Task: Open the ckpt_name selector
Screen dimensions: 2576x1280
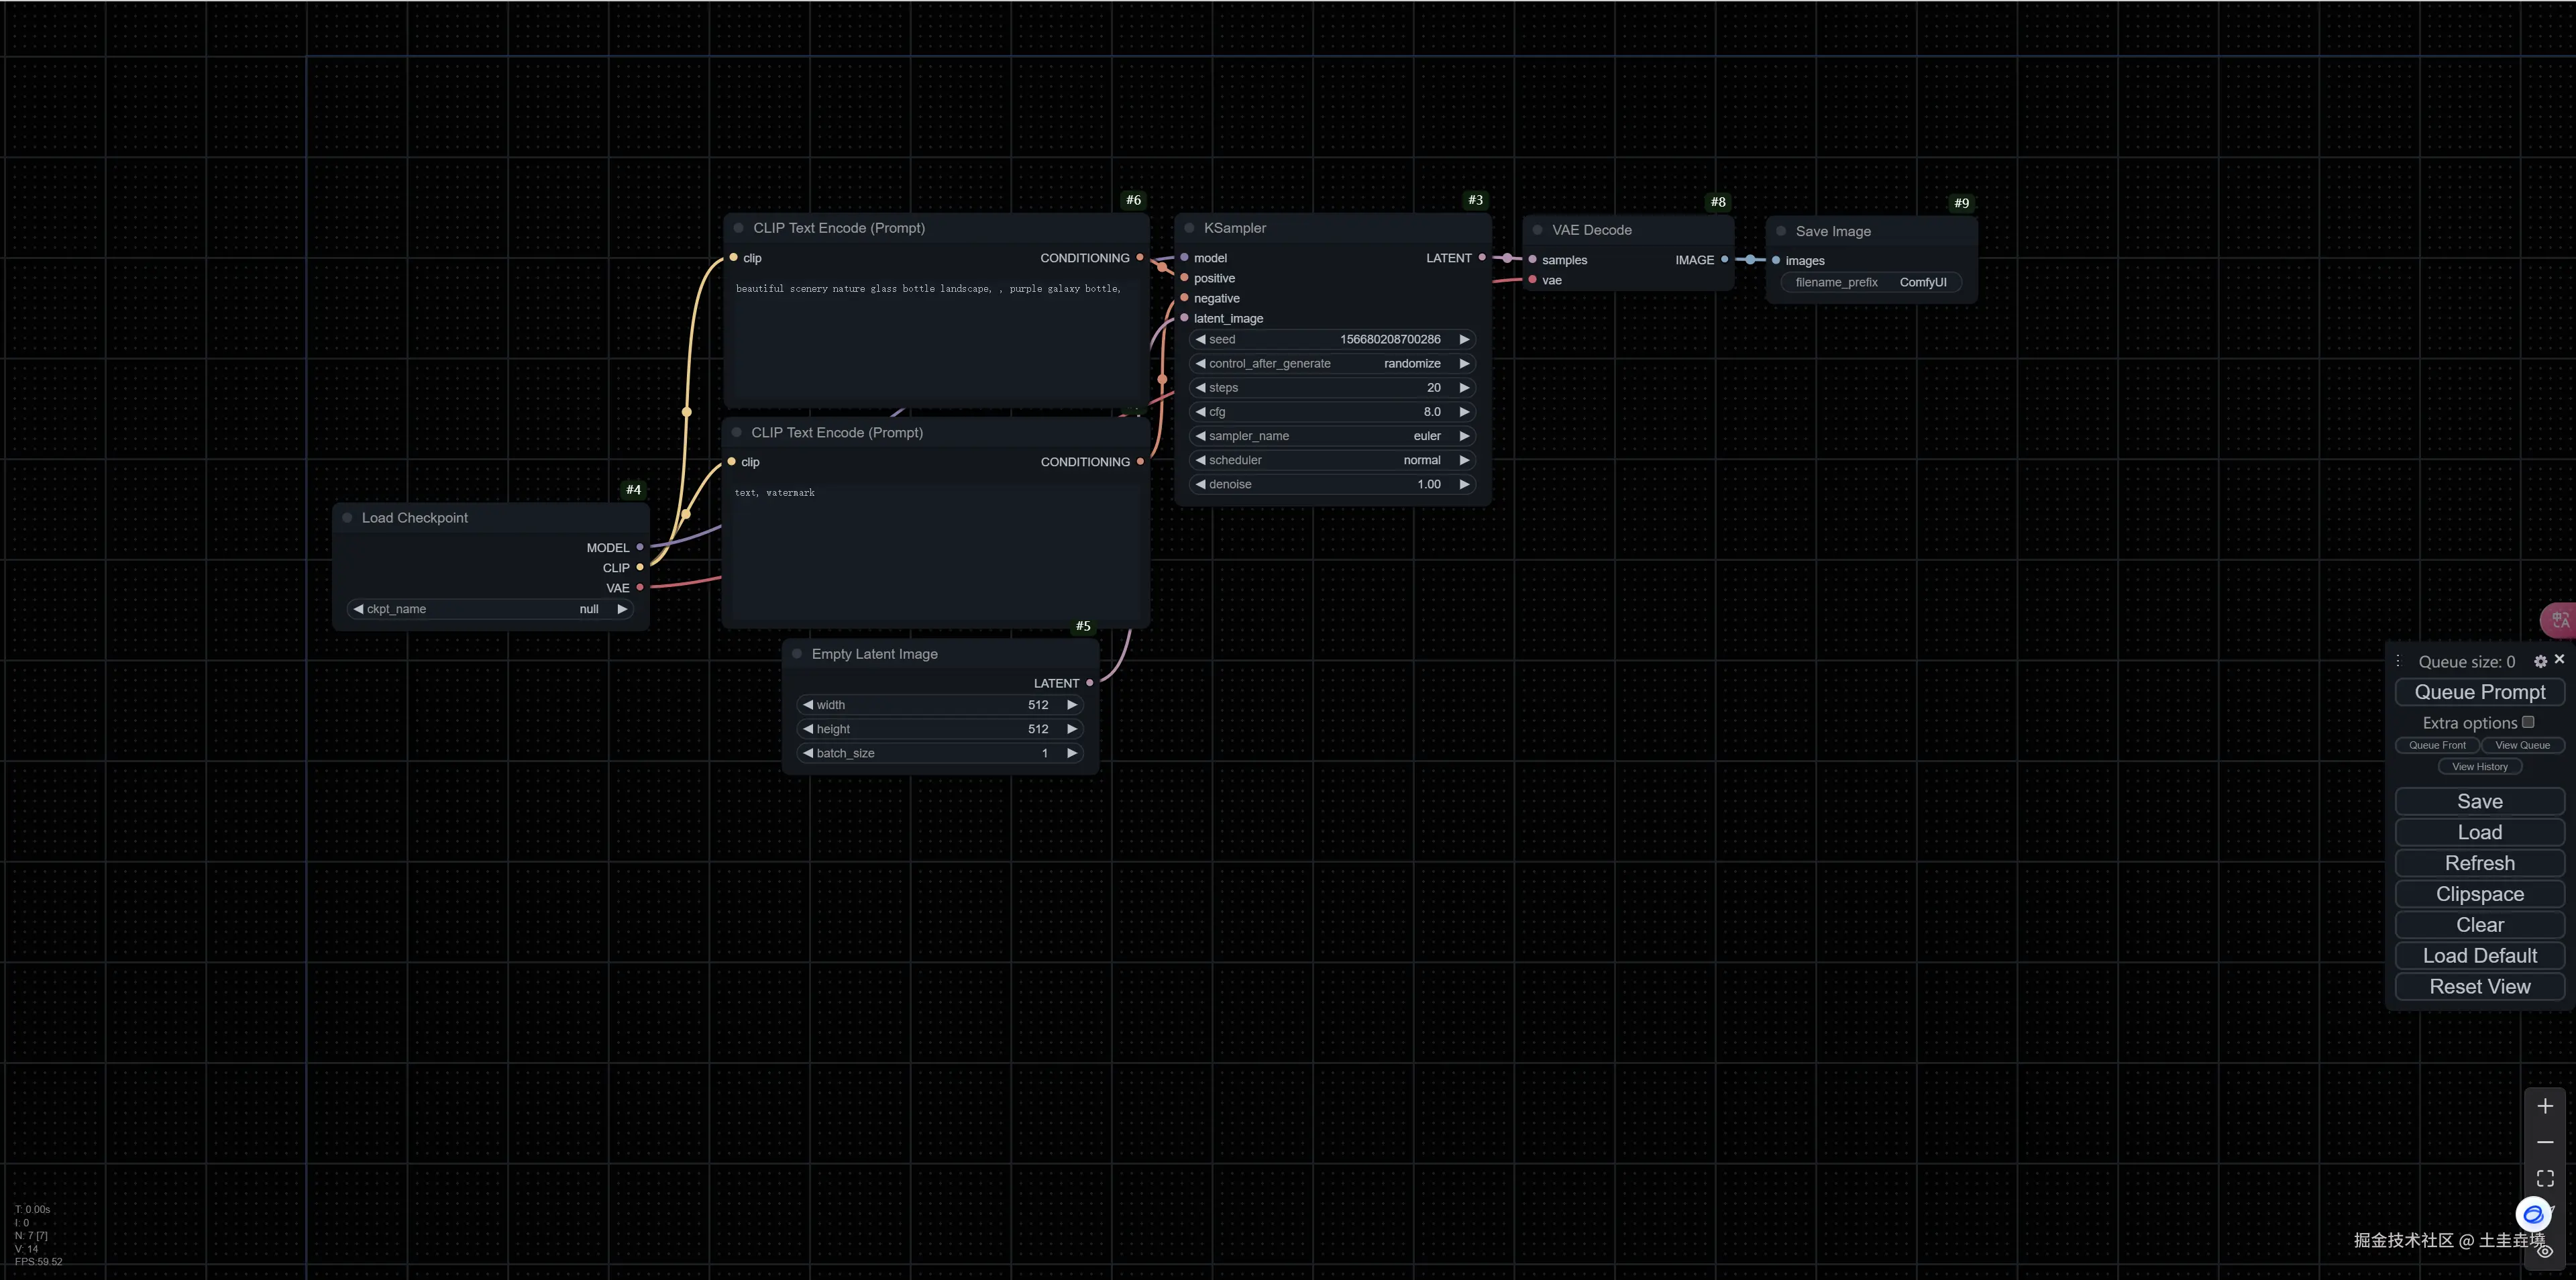Action: click(x=490, y=609)
